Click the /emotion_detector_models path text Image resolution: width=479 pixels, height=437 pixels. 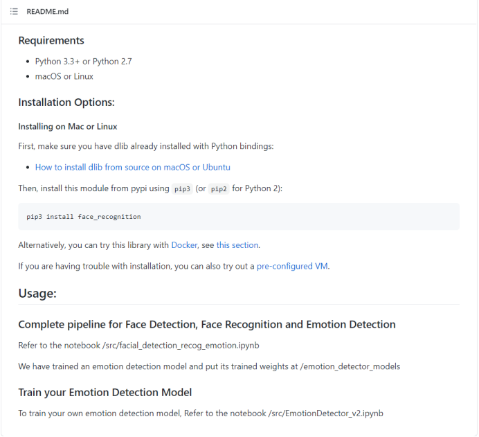tap(351, 366)
